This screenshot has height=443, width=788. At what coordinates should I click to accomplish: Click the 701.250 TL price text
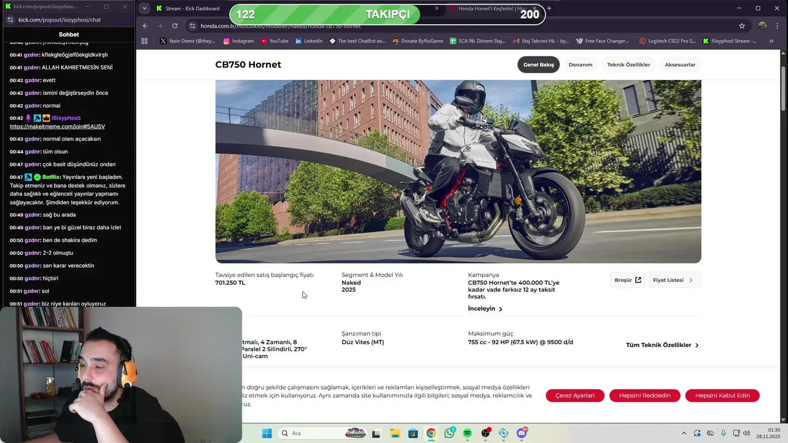tap(230, 283)
